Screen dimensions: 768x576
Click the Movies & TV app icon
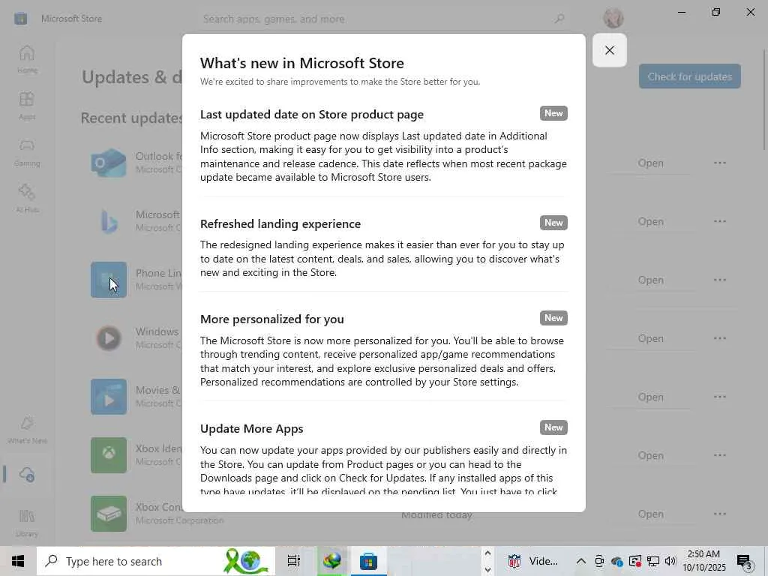109,397
